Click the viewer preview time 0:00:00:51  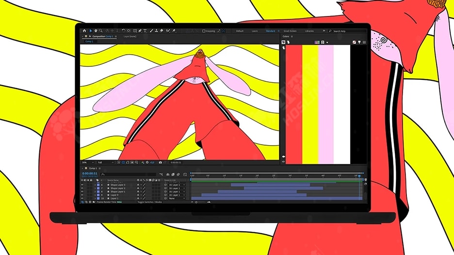[x=176, y=163]
